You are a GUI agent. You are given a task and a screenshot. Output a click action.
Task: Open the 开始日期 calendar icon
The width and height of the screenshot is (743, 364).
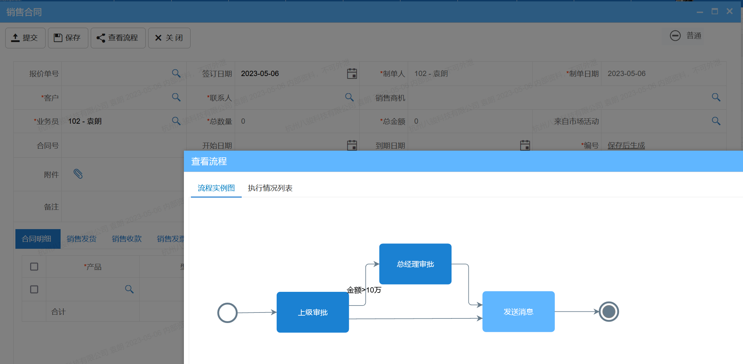pyautogui.click(x=351, y=145)
